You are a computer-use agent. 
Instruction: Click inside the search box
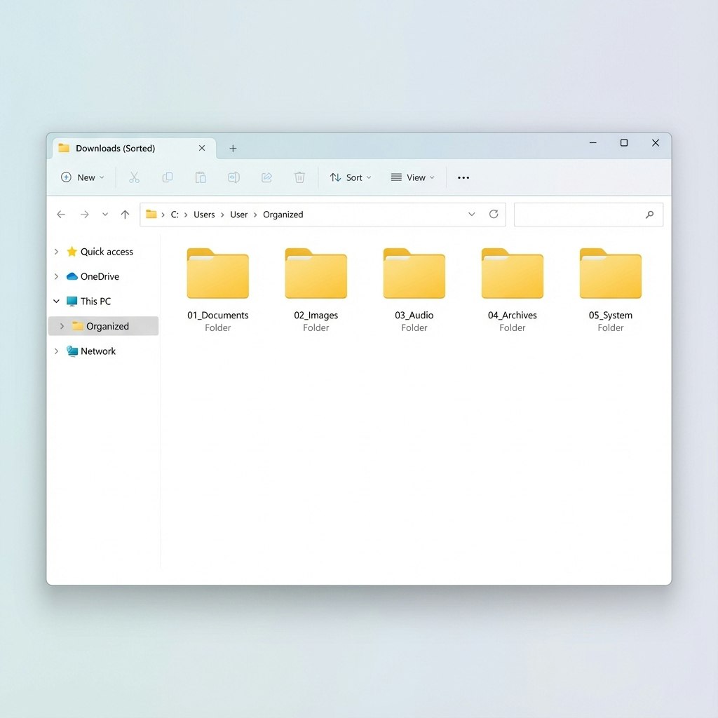[x=582, y=214]
